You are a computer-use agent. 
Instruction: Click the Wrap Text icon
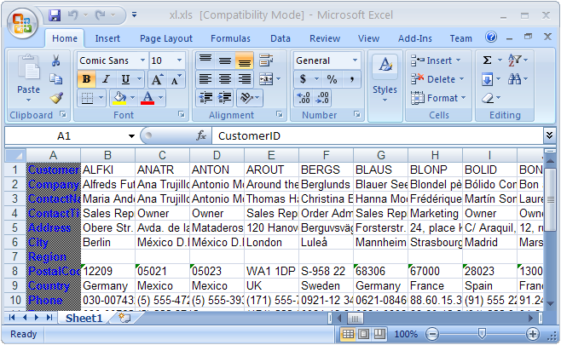266,60
